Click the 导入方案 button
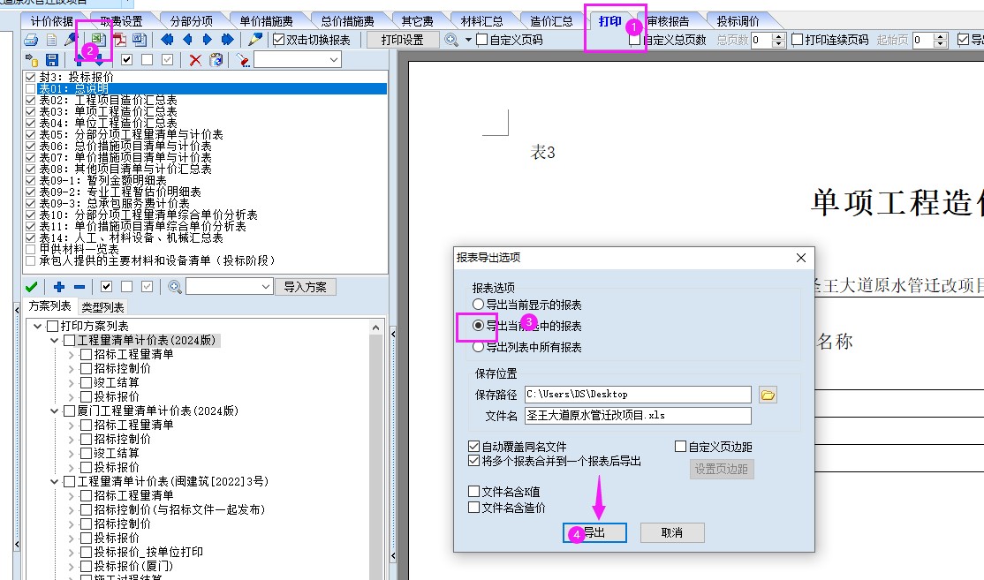Viewport: 984px width, 580px height. pyautogui.click(x=305, y=287)
